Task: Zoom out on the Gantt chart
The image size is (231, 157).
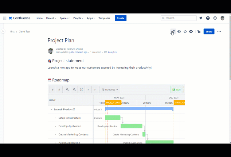Action: pyautogui.click(x=74, y=89)
